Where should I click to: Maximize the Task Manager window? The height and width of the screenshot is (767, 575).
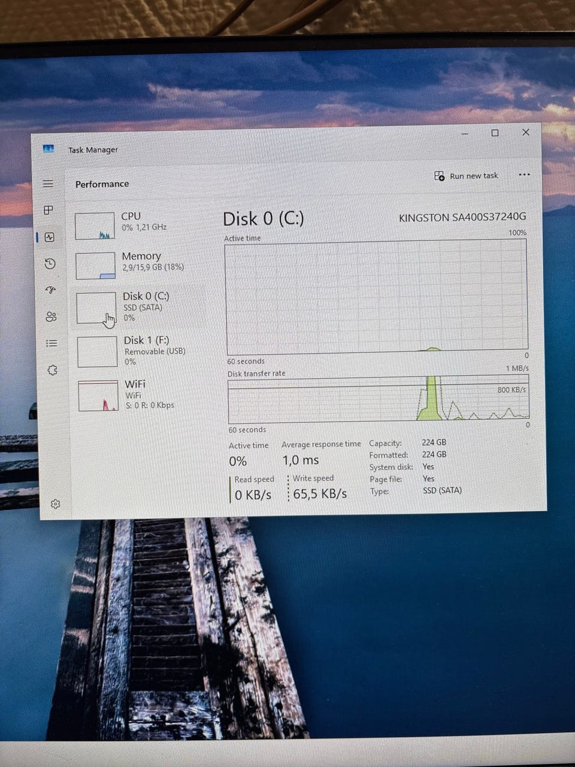click(495, 133)
